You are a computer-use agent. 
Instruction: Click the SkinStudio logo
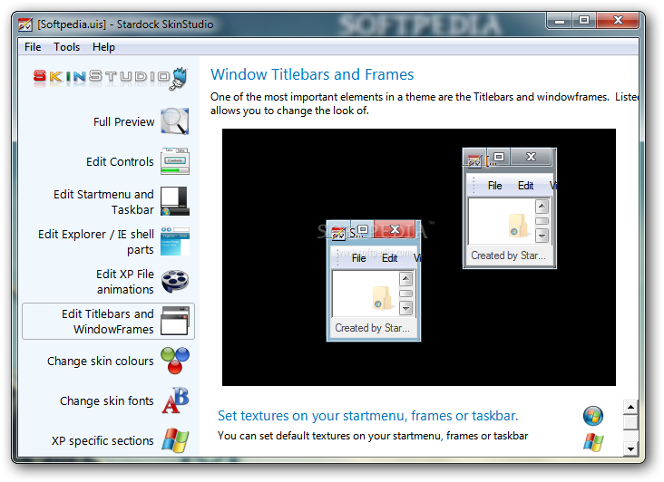110,77
